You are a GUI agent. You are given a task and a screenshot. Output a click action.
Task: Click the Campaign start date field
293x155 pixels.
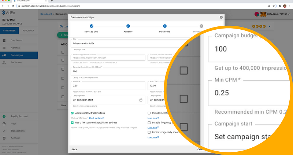point(108,100)
